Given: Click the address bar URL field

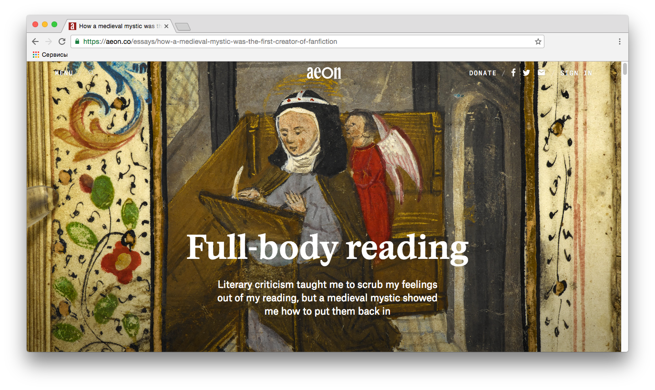Looking at the screenshot, I should click(307, 41).
